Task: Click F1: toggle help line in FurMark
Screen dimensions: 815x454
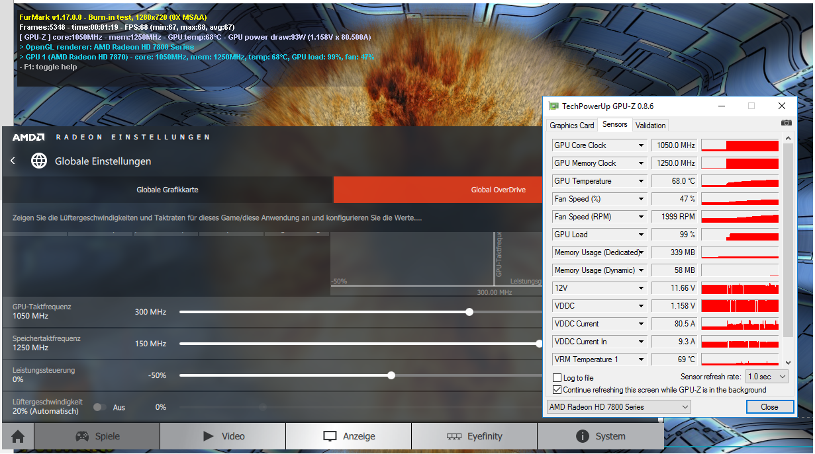Action: click(x=49, y=67)
